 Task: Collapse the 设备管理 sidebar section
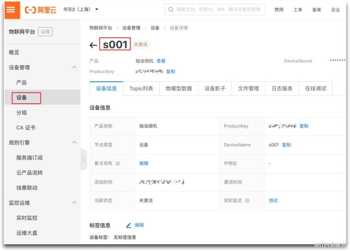[74, 67]
